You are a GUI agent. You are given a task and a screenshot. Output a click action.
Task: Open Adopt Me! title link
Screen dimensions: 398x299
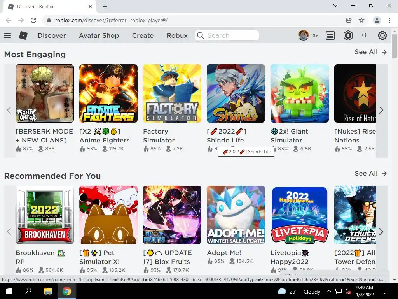pyautogui.click(x=224, y=253)
